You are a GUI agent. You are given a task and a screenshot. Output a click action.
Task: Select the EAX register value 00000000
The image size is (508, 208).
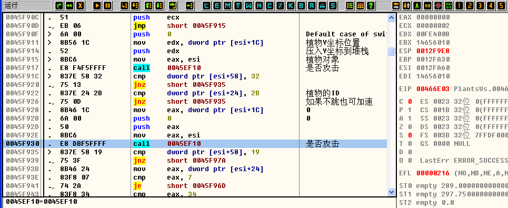(x=433, y=17)
